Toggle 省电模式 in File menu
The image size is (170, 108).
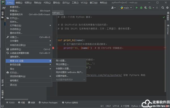coord(29,81)
